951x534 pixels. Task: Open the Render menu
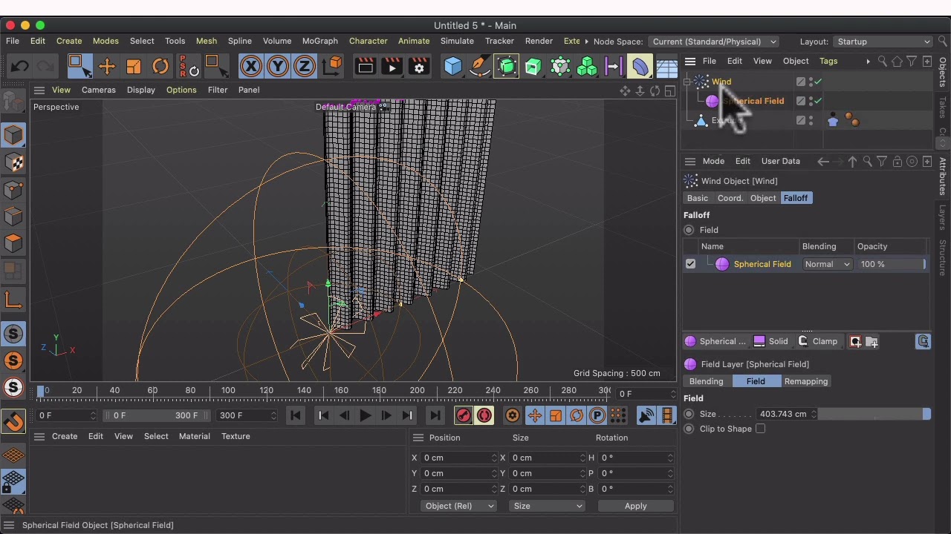(539, 41)
